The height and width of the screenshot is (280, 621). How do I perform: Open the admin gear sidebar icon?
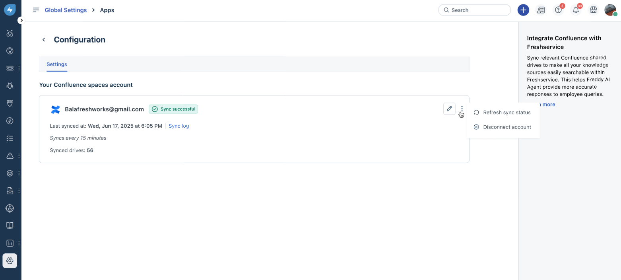10,261
